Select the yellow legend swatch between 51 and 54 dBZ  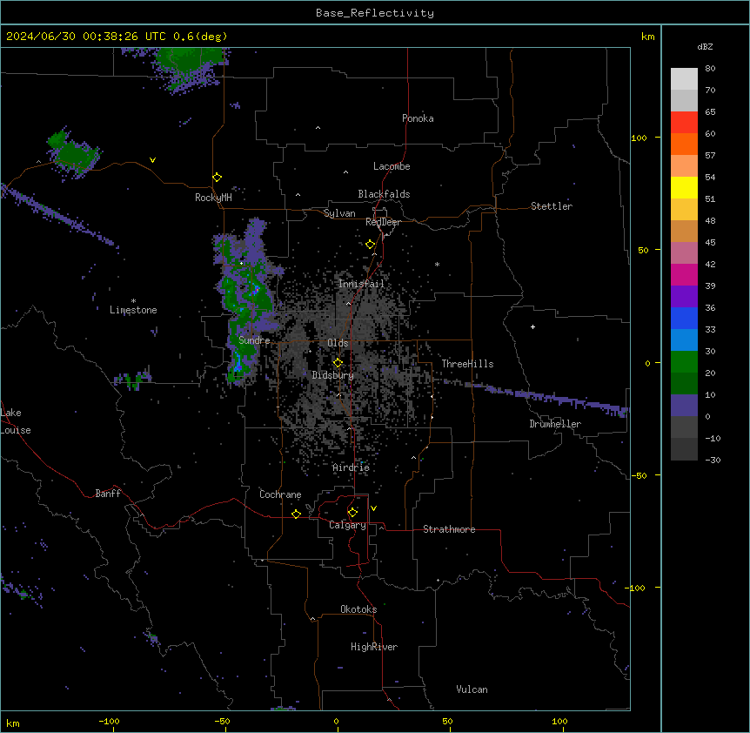684,187
